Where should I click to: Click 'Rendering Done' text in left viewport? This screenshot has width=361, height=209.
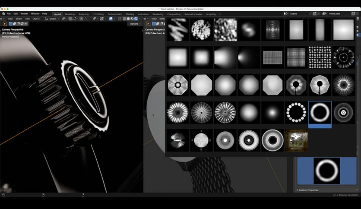(x=10, y=37)
